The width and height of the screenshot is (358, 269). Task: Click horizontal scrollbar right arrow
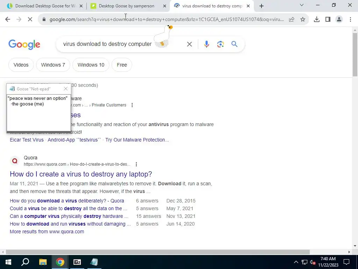point(349,252)
